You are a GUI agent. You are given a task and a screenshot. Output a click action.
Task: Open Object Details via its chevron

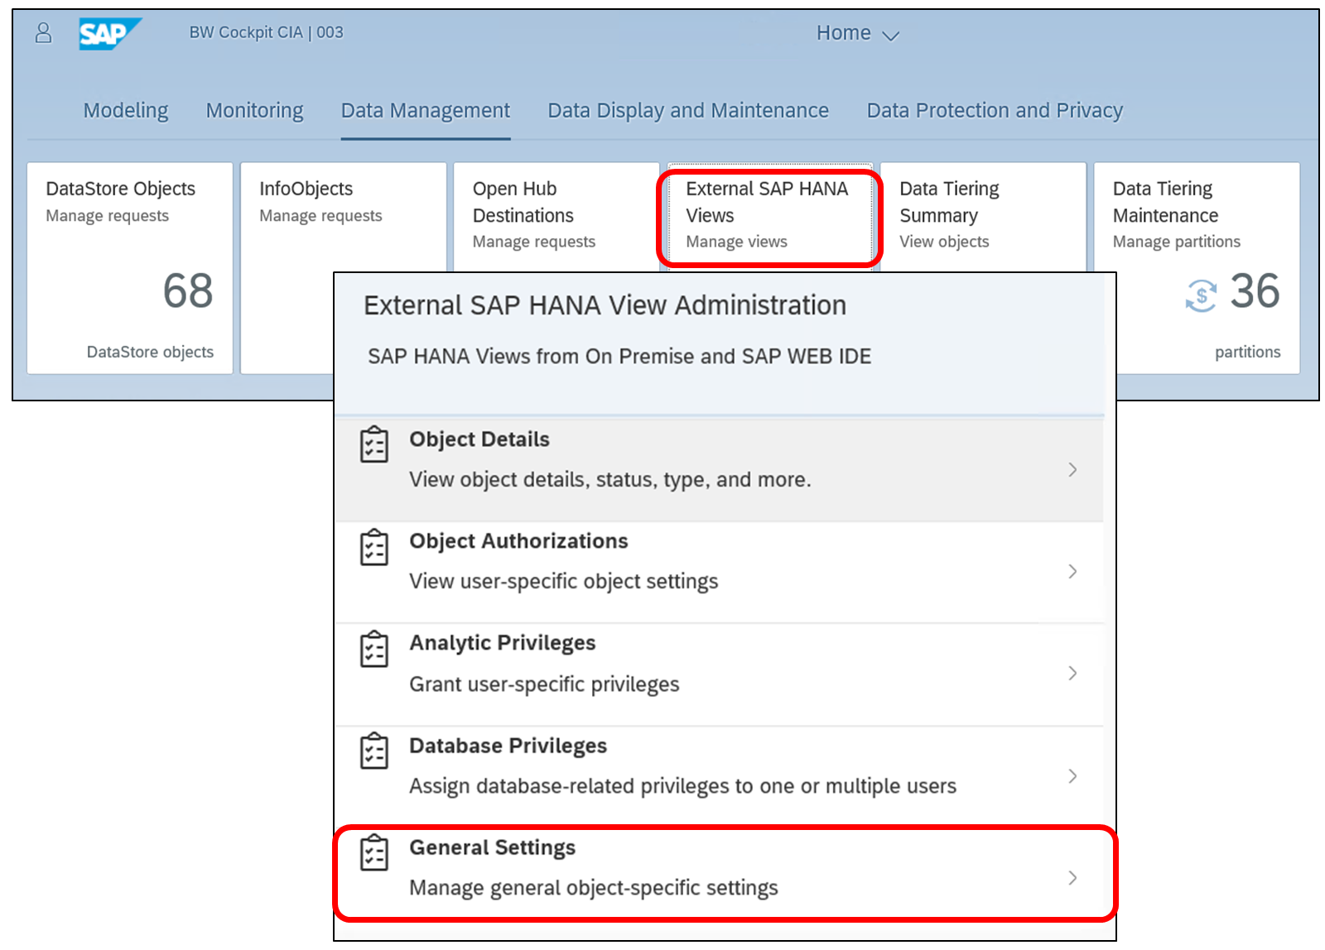(x=1072, y=470)
